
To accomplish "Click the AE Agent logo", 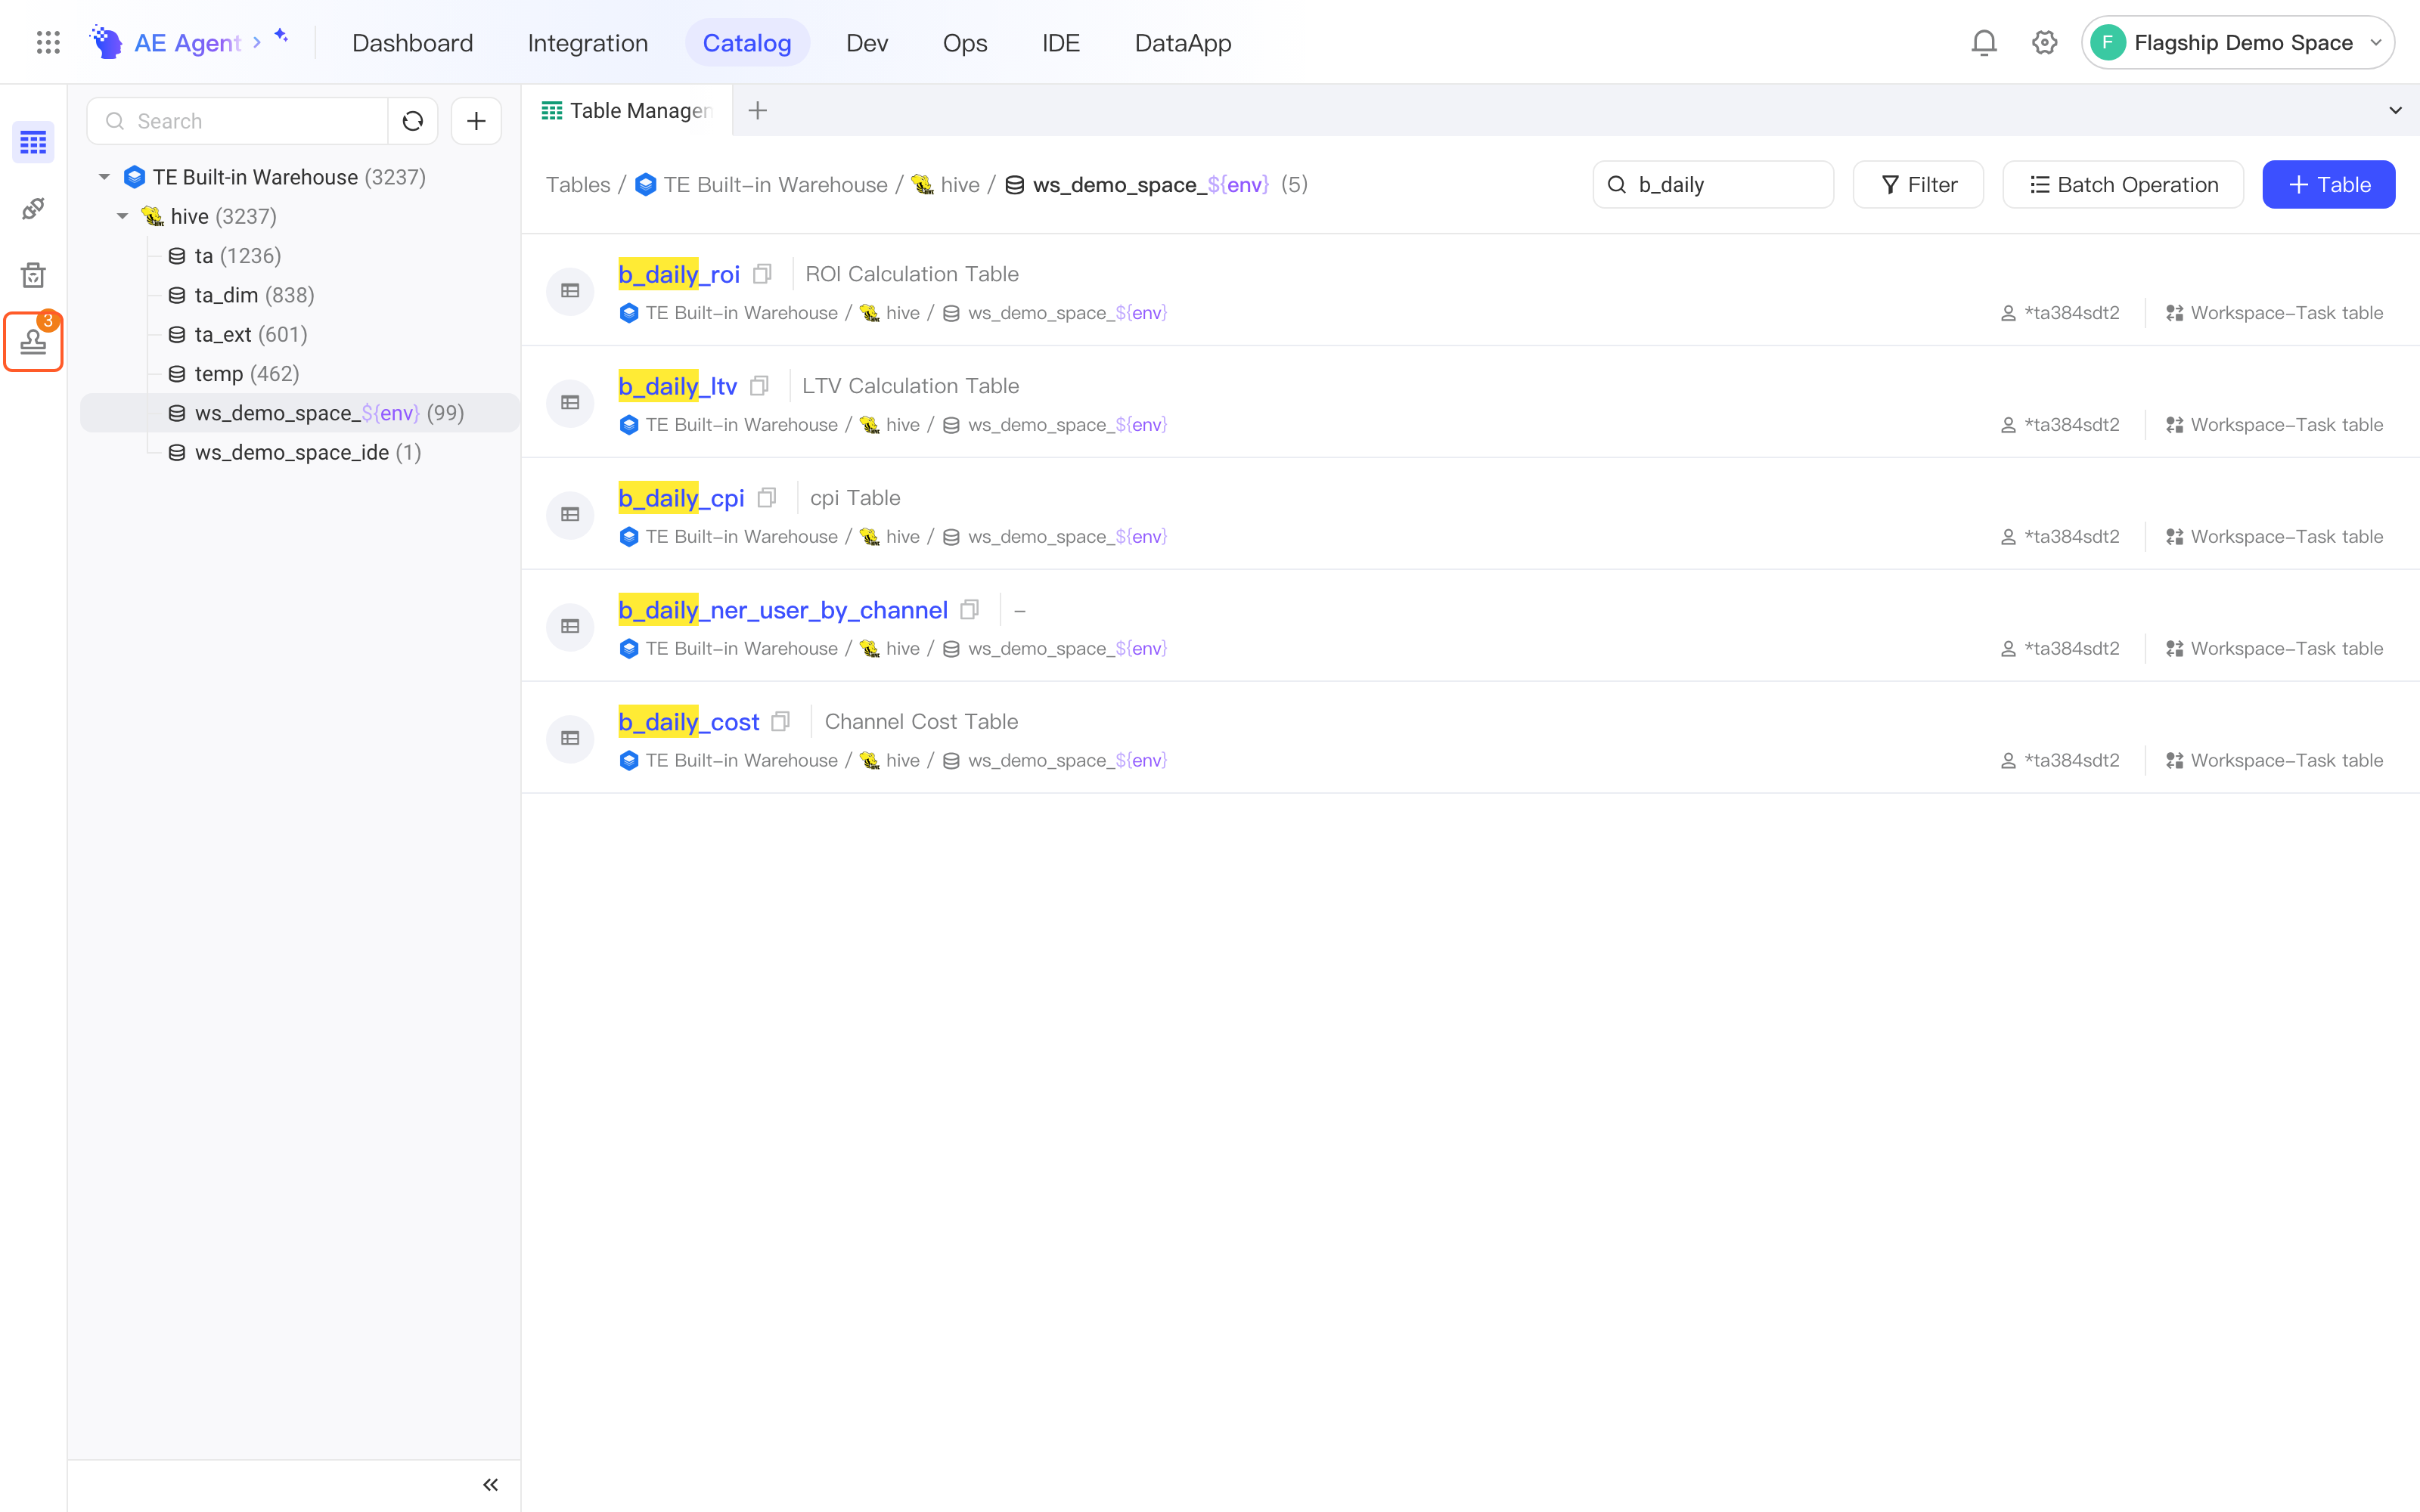I will point(106,42).
